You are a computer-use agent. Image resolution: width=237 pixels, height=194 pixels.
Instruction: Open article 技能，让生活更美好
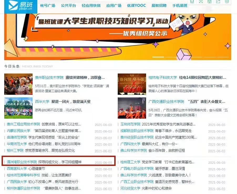point(56,175)
